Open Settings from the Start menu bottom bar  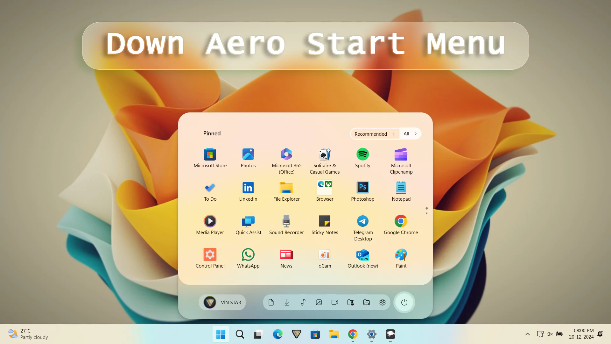[382, 302]
